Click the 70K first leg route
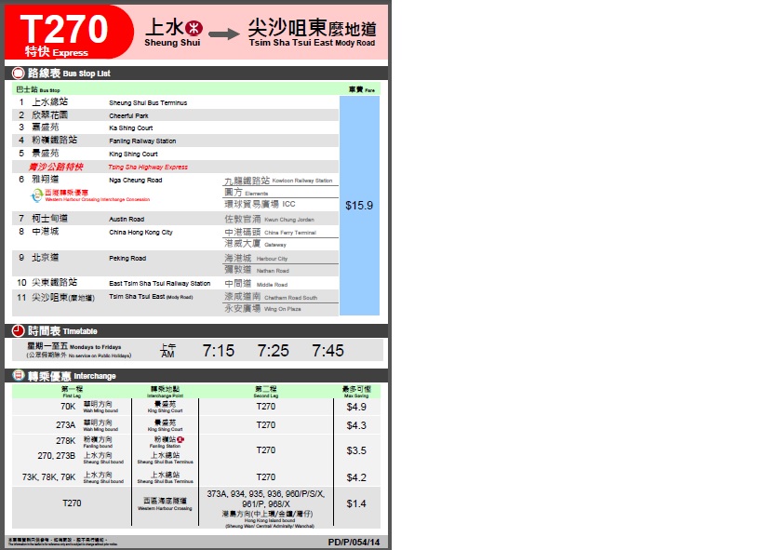 point(68,407)
